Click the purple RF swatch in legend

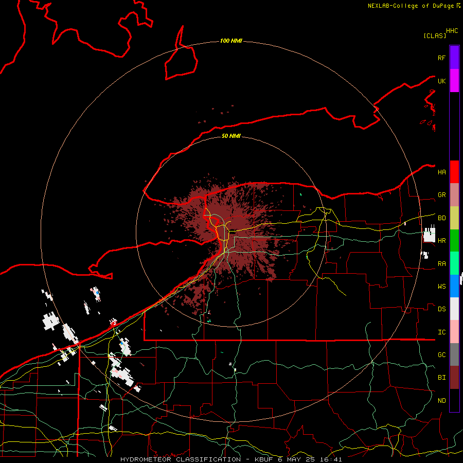coord(454,58)
